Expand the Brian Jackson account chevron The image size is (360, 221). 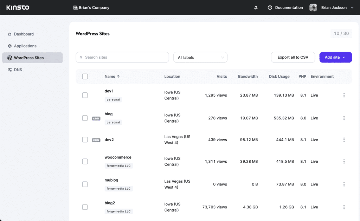(352, 8)
